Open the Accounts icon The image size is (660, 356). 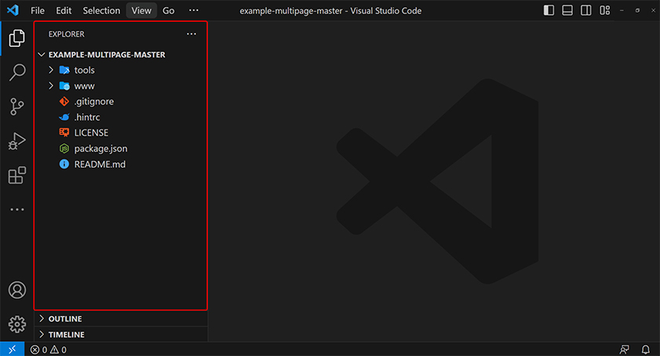pyautogui.click(x=16, y=290)
